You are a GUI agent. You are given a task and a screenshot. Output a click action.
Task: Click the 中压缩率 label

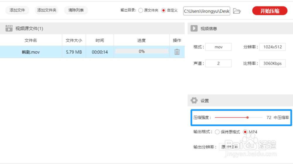click(281, 117)
